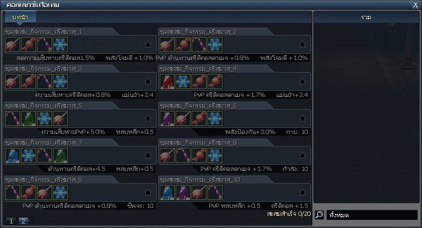Select the snowflake icon in Christmas set 2
Viewport: 422px width, 228px height.
point(215,44)
